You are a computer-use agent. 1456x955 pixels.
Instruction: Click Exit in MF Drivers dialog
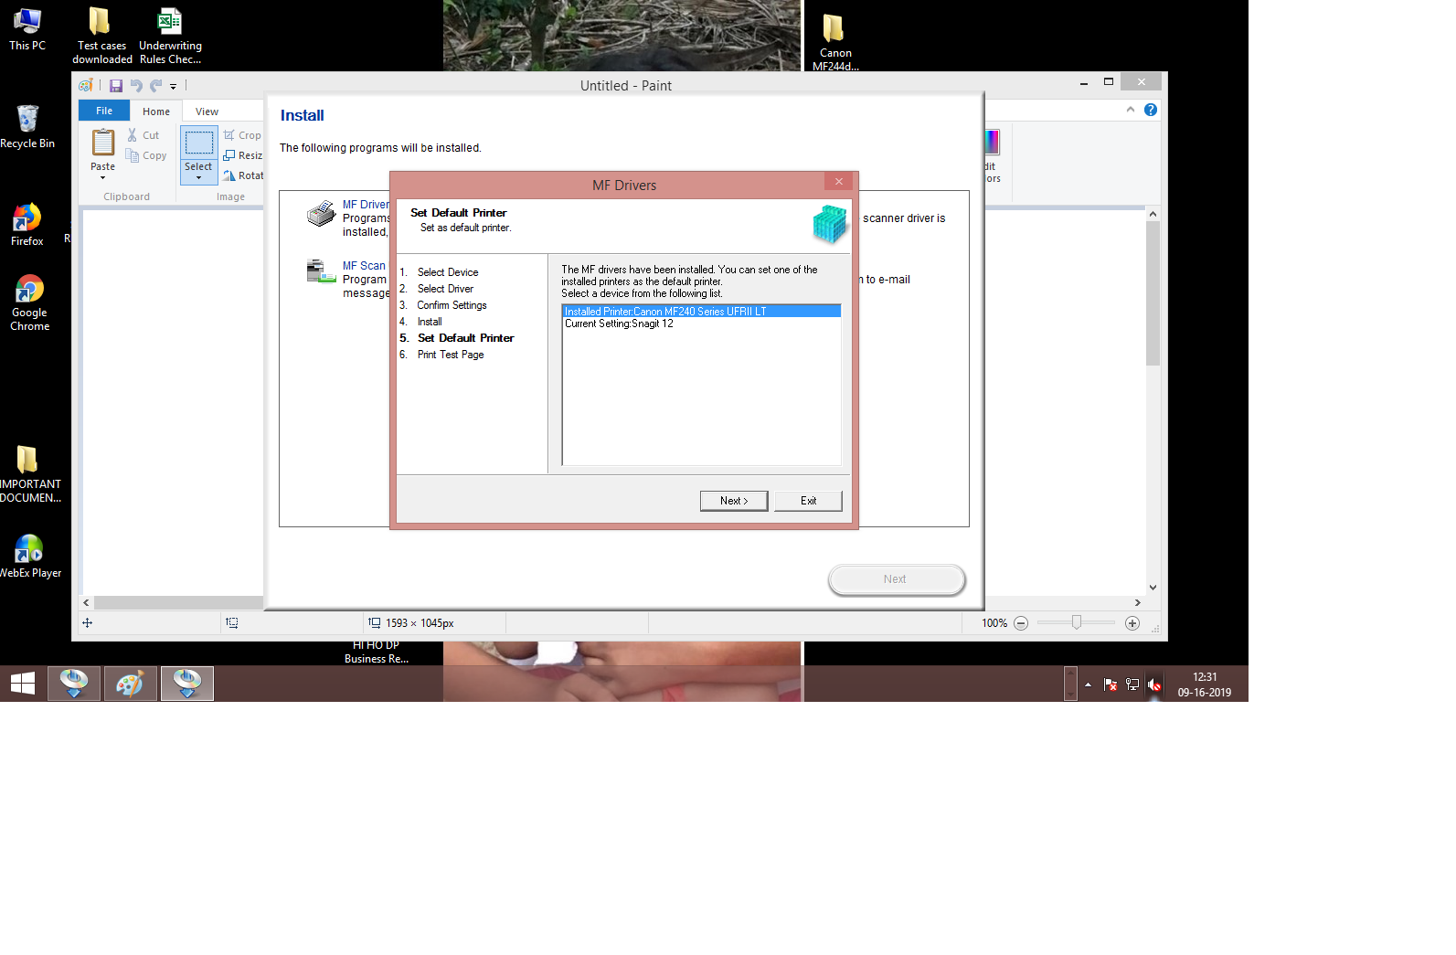pyautogui.click(x=808, y=501)
